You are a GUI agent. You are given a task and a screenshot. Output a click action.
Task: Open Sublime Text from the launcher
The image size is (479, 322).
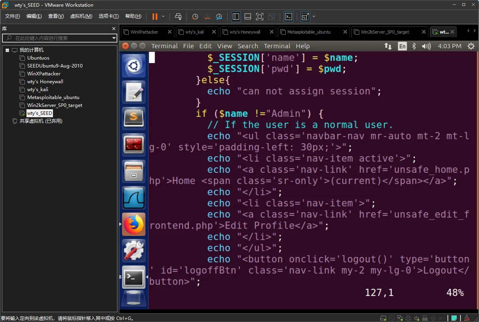click(134, 118)
